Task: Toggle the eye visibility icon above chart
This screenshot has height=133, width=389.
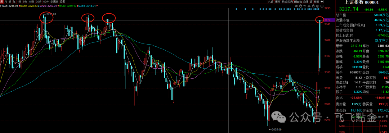Action: (x=296, y=6)
